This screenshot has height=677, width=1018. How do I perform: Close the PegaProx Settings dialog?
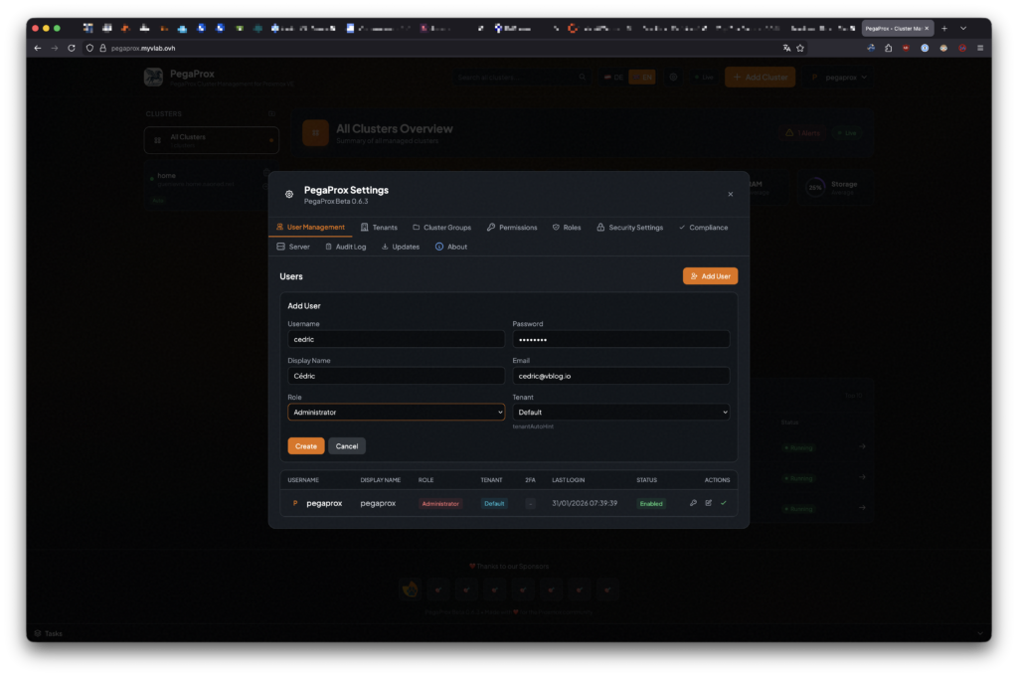coord(731,194)
